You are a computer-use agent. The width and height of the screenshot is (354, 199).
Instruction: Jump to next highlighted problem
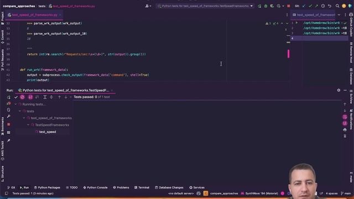[x=287, y=23]
